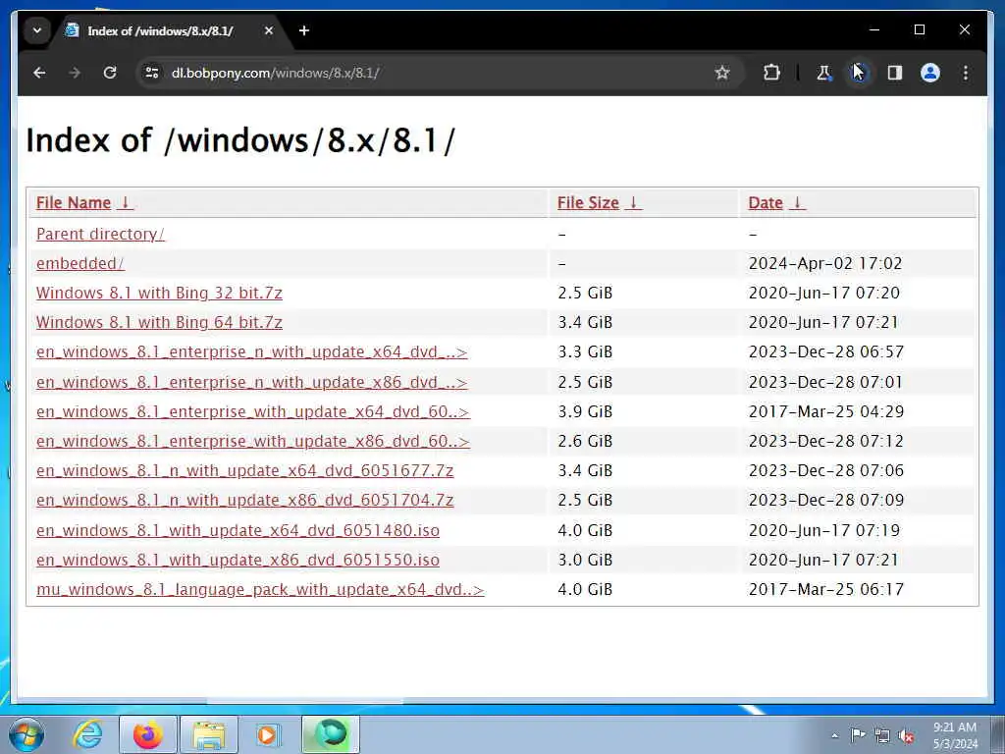Open muted volume tray icon
Screen dimensions: 1005x754
pos(906,736)
